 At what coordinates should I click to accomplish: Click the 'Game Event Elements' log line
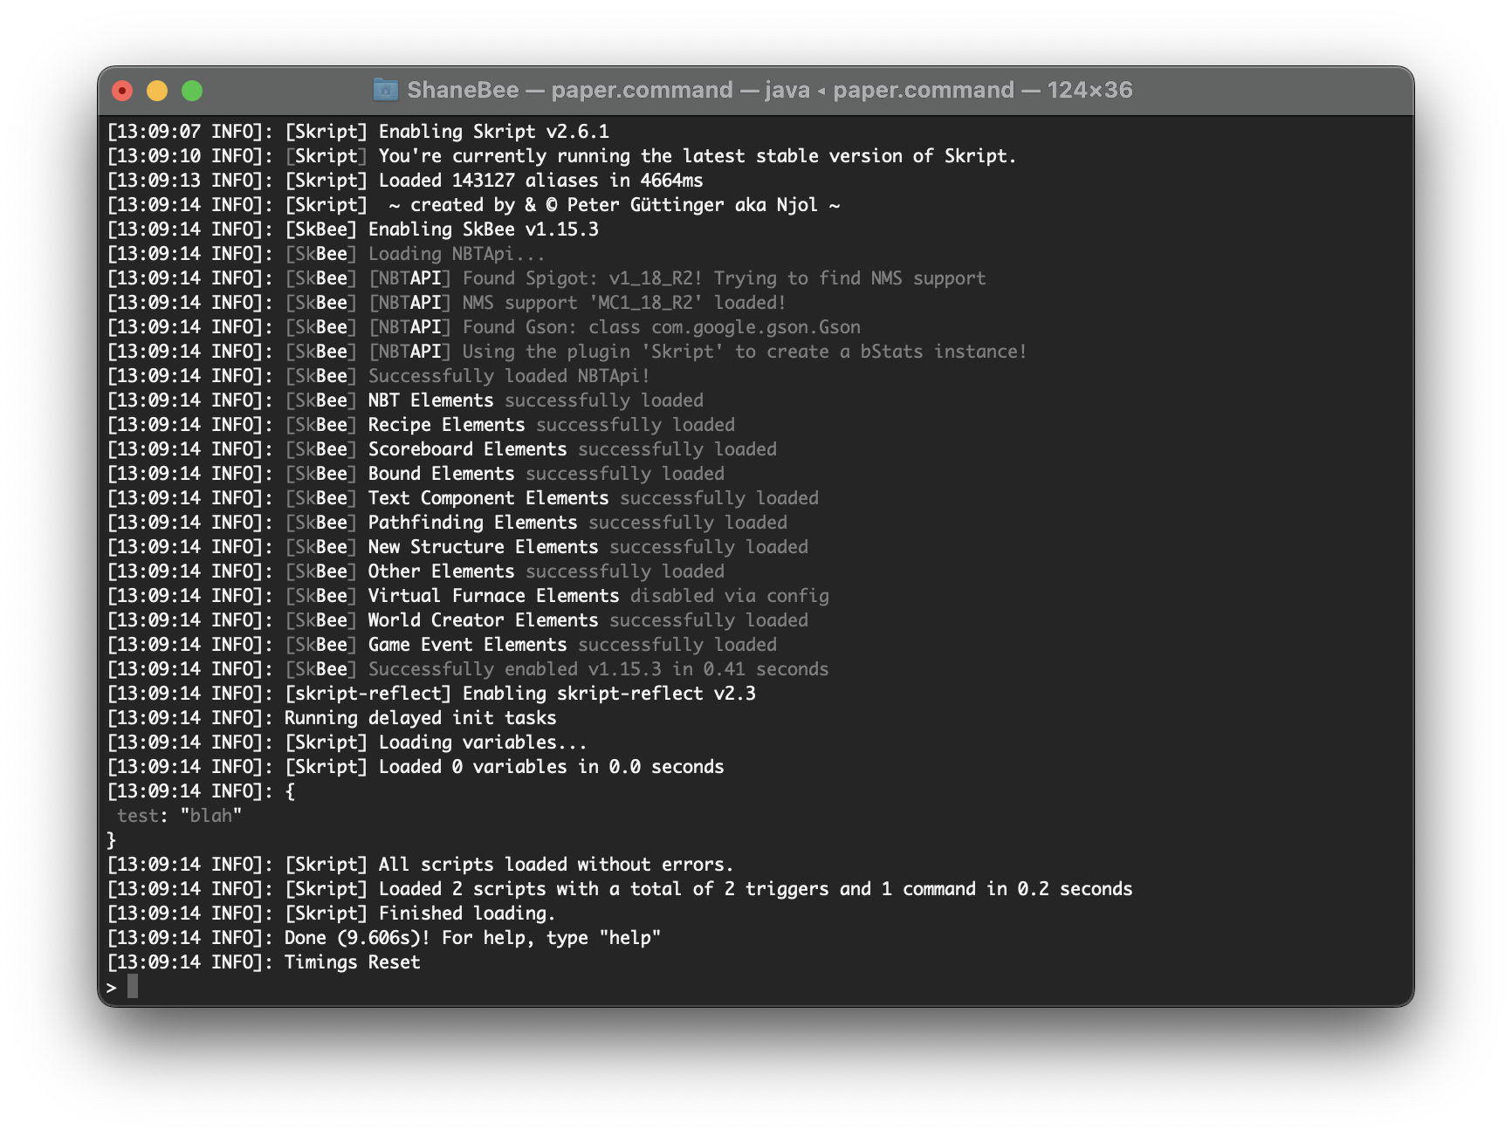click(x=442, y=645)
